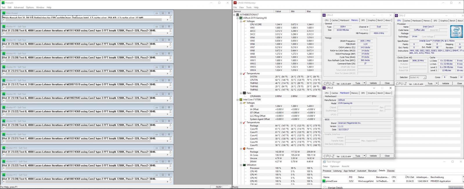Click the thermometer icon beside ASRock Temperatures
This screenshot has height=189, width=464.
click(x=244, y=73)
